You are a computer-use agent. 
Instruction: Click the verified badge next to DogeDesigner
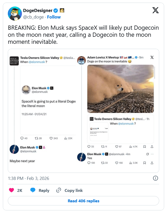pos(55,11)
